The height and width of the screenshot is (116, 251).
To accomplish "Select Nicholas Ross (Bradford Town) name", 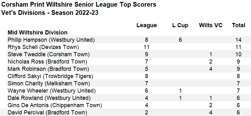I will (x=47, y=62).
